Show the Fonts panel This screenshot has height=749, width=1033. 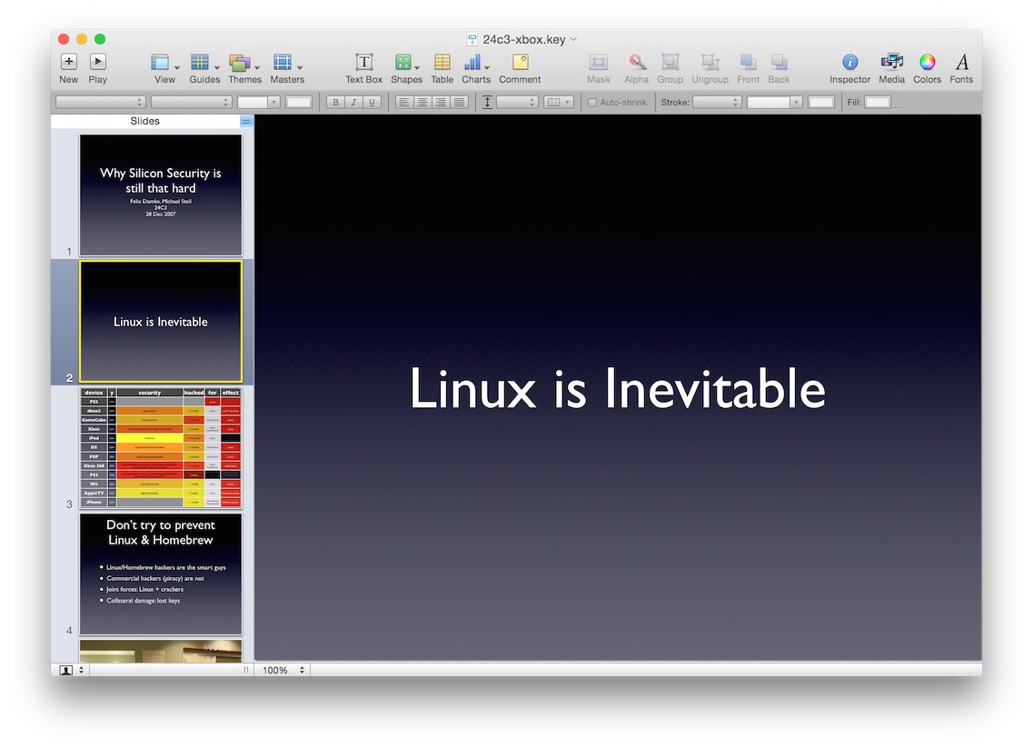961,63
